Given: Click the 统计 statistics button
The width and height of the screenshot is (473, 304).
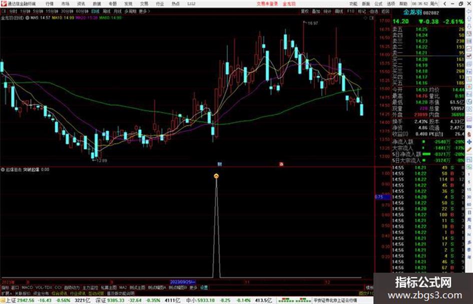Looking at the screenshot, I should coord(327,11).
